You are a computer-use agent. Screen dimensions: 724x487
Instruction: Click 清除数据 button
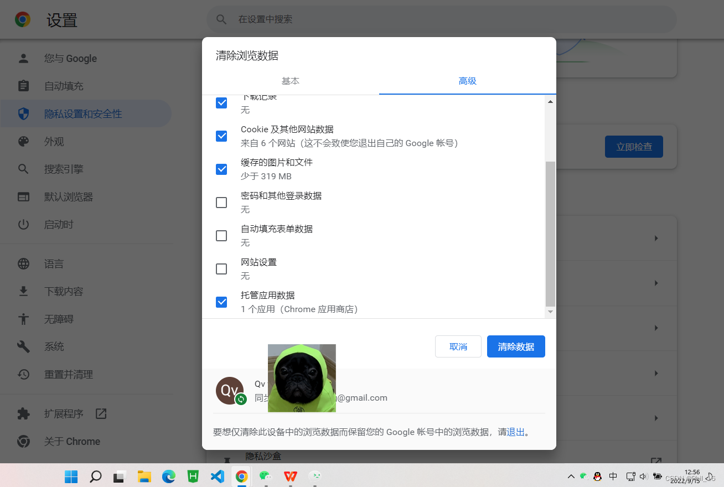516,346
